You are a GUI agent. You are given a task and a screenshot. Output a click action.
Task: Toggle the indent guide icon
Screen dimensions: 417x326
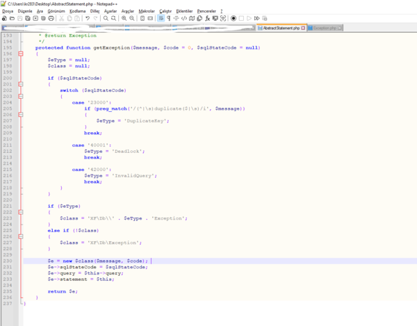[176, 18]
